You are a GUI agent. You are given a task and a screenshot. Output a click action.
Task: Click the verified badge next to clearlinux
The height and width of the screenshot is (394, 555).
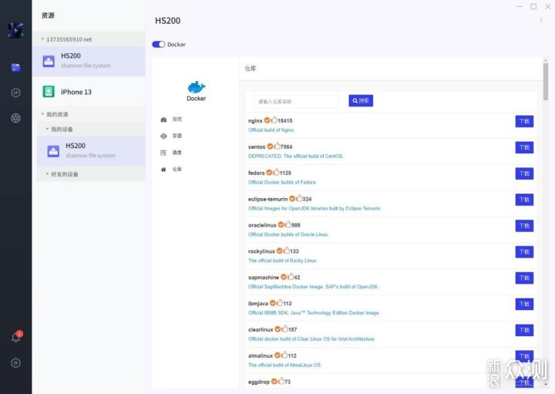[277, 329]
